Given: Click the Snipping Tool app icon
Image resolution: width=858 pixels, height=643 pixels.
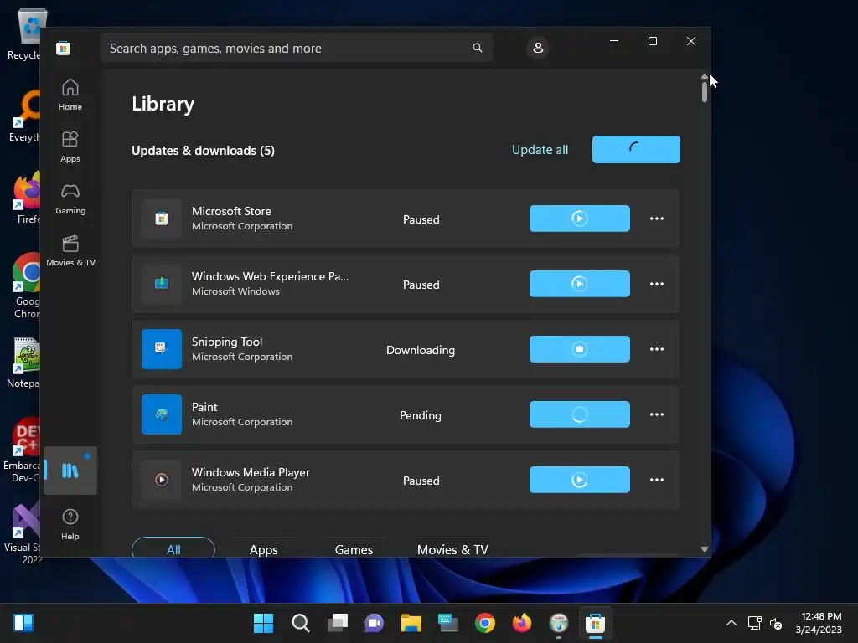Looking at the screenshot, I should pyautogui.click(x=162, y=349).
